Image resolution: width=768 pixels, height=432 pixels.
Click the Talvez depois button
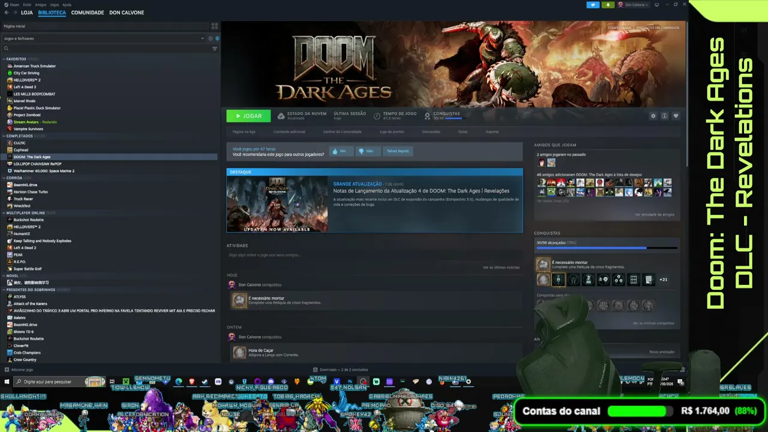397,151
